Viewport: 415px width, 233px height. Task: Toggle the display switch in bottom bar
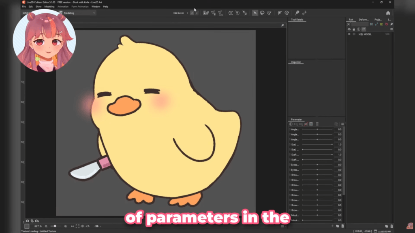pyautogui.click(x=96, y=226)
